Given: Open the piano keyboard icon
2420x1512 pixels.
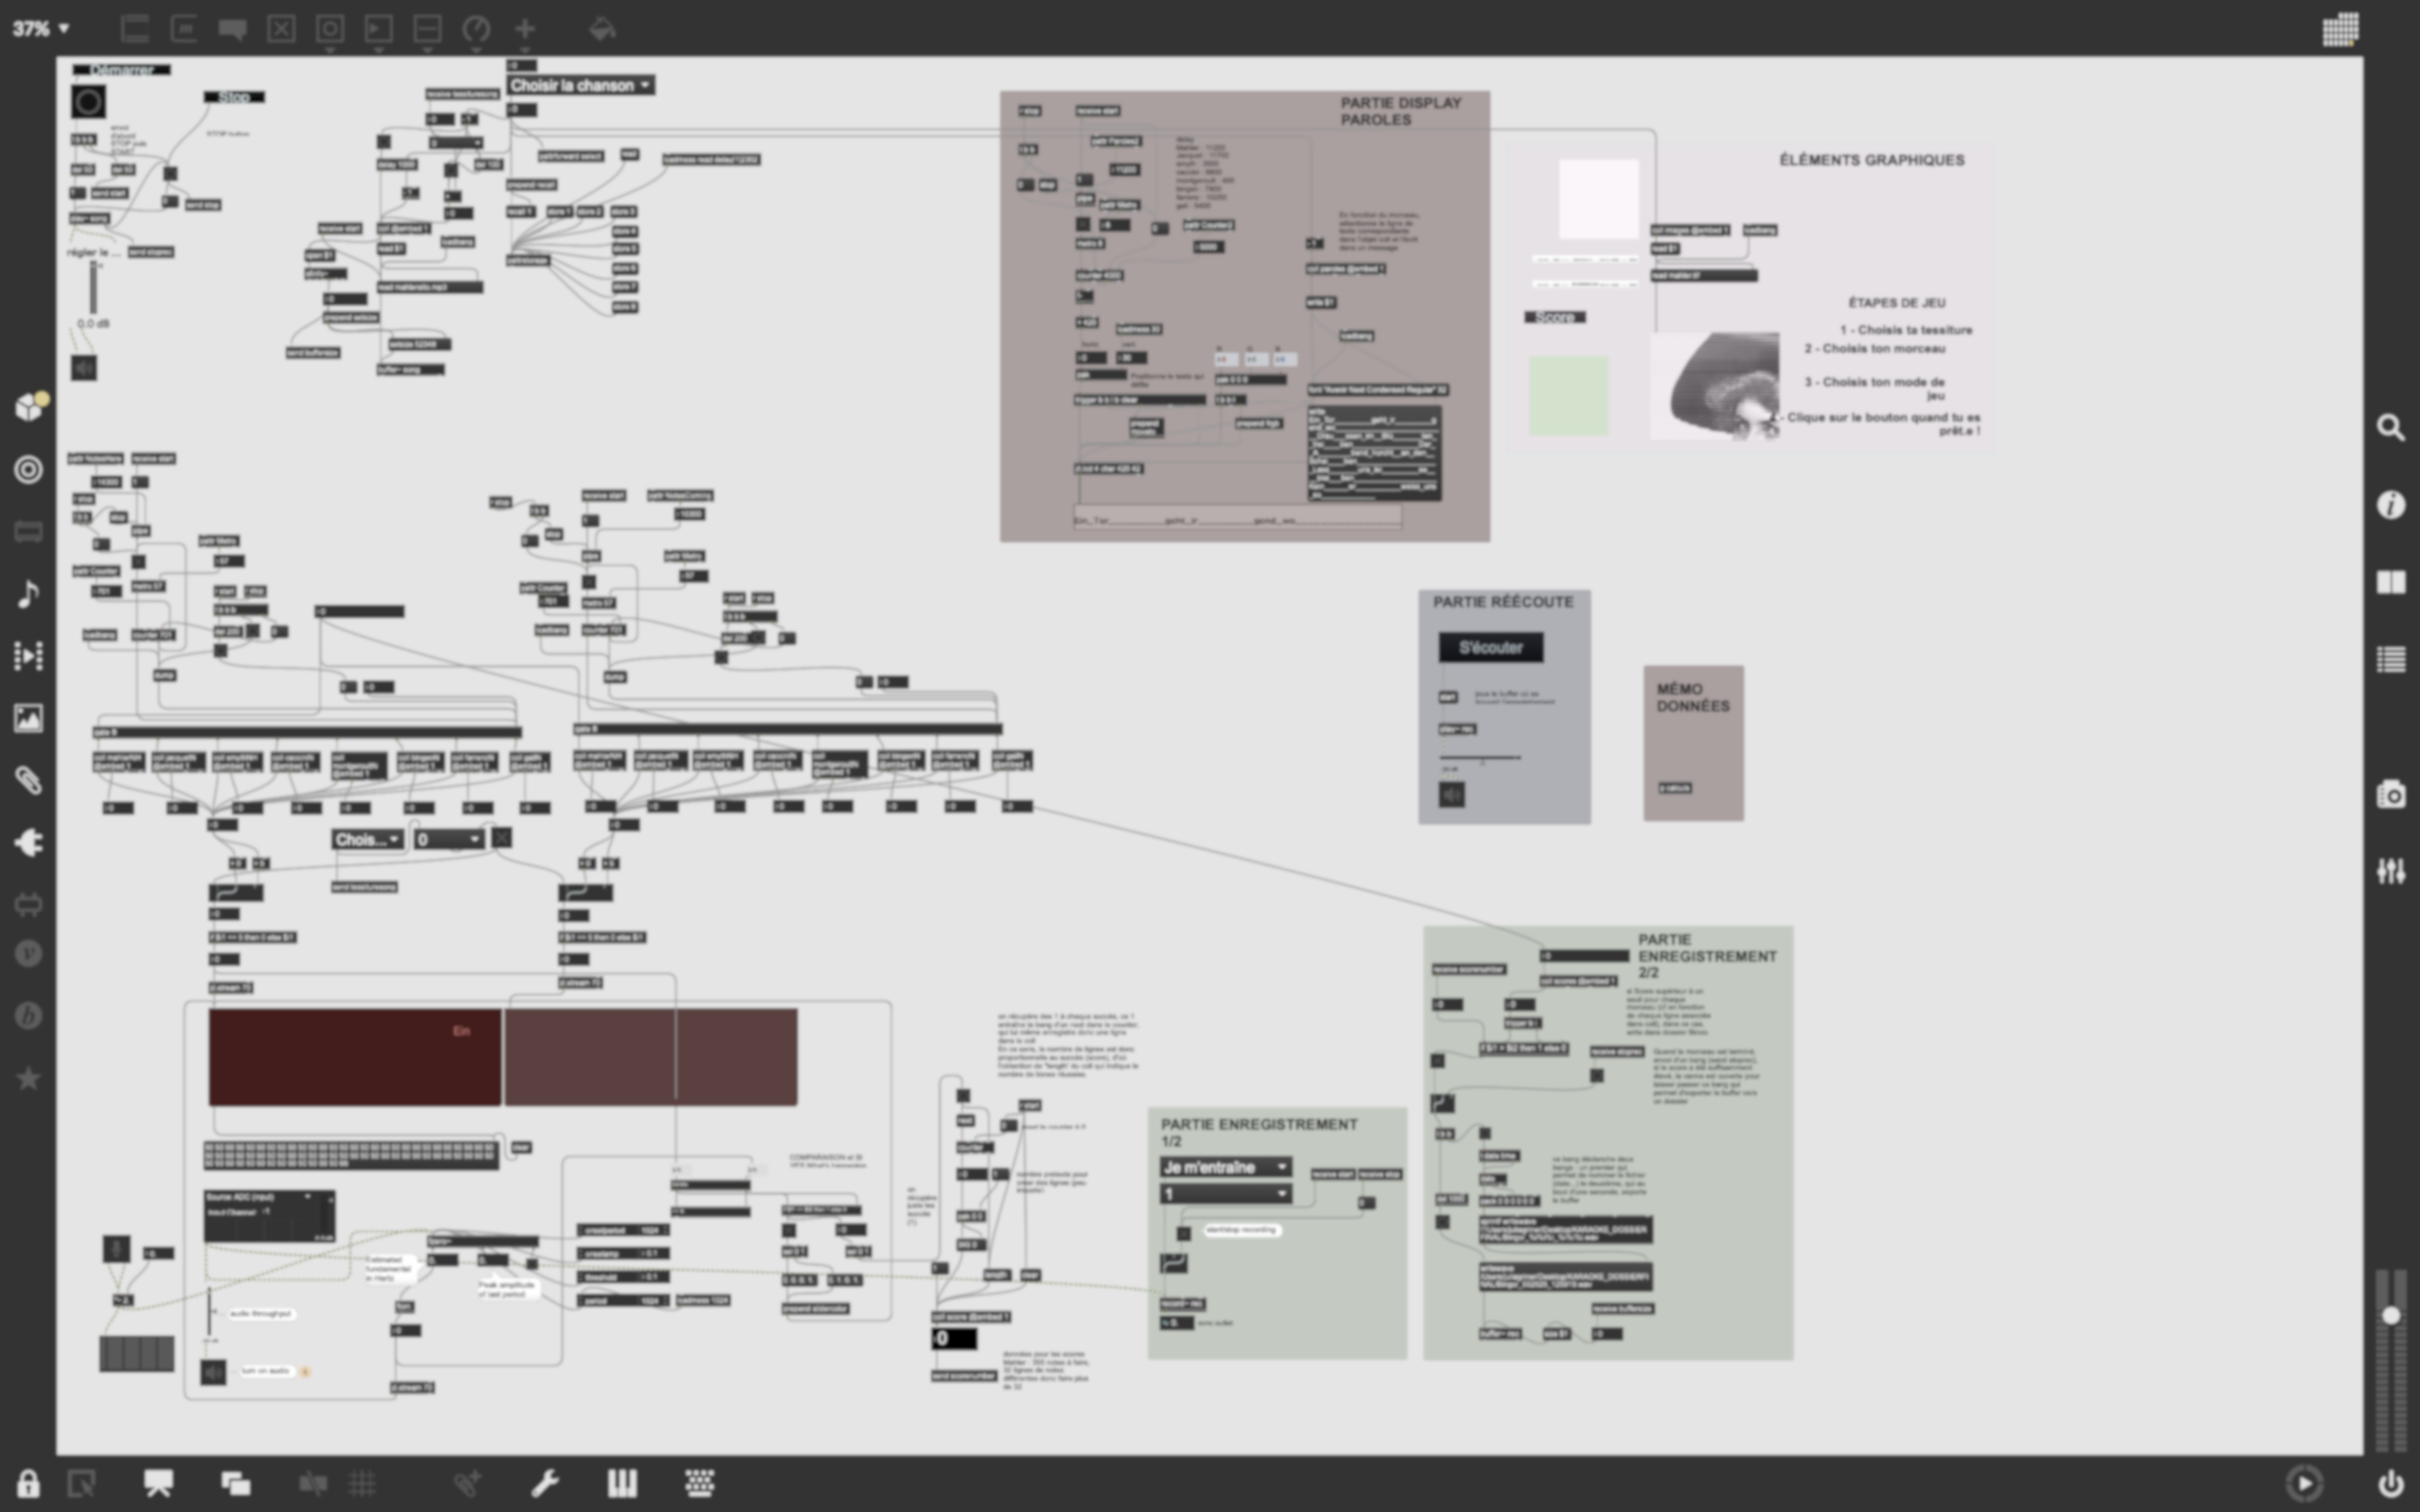Looking at the screenshot, I should coord(622,1483).
